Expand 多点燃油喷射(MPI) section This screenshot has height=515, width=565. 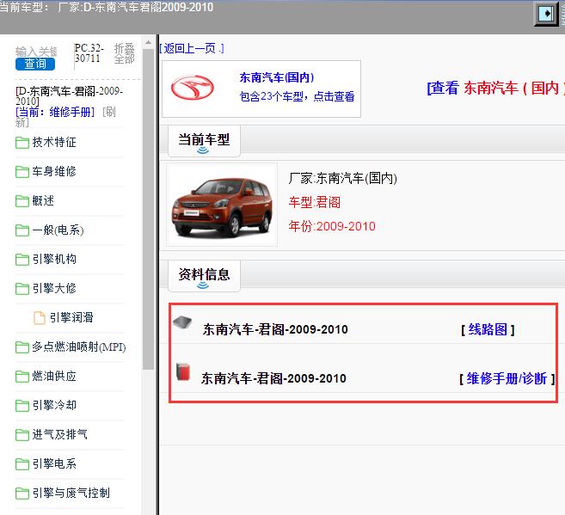point(79,346)
